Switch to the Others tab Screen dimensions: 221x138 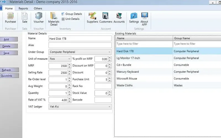click(x=38, y=9)
